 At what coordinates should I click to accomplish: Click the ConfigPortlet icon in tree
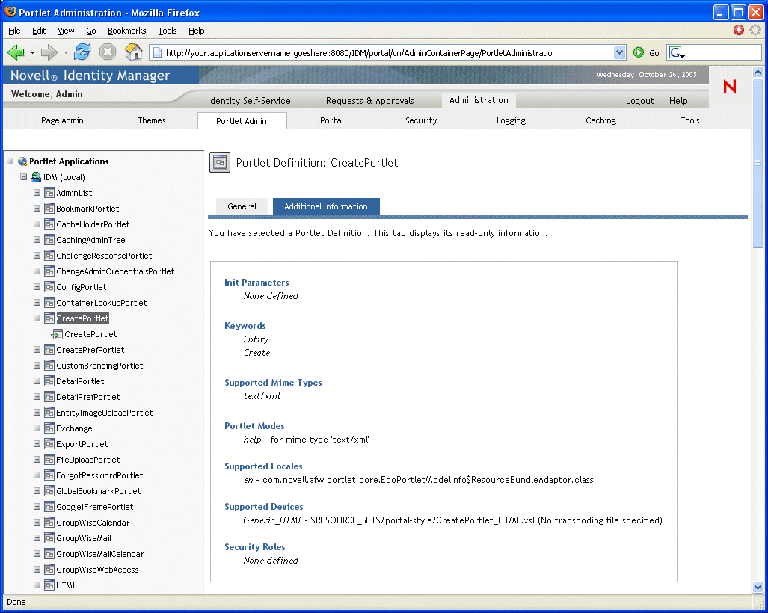pos(49,287)
